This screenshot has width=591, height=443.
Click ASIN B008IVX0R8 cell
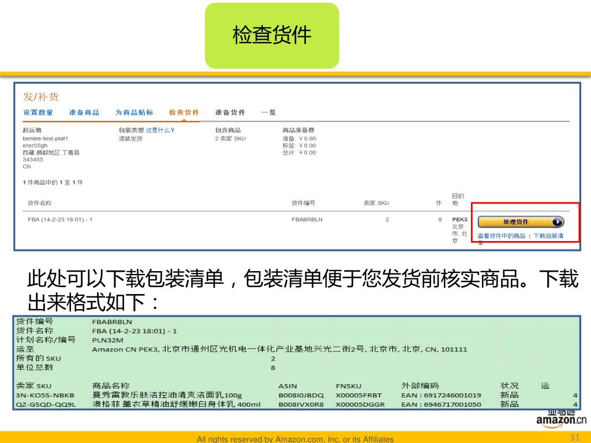(x=301, y=404)
